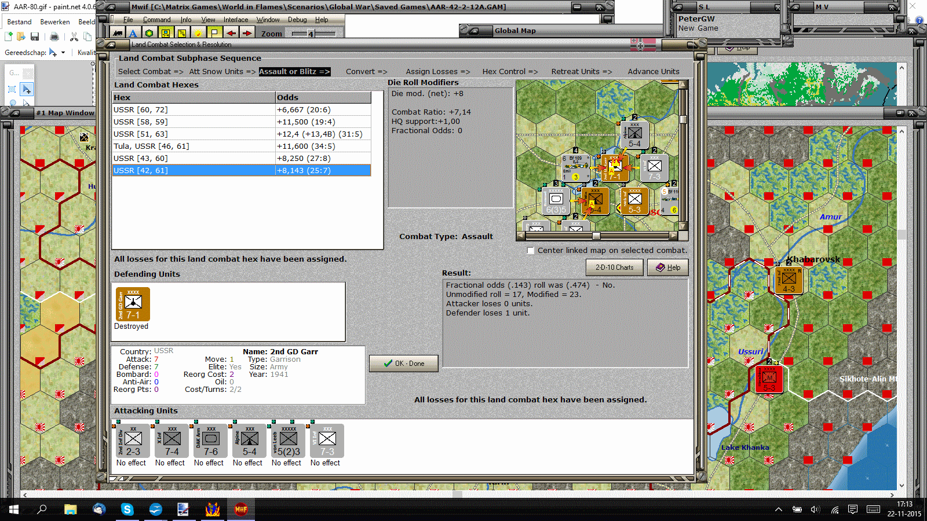Adjust the Zoom slider in toolbar
927x521 pixels.
coord(311,34)
